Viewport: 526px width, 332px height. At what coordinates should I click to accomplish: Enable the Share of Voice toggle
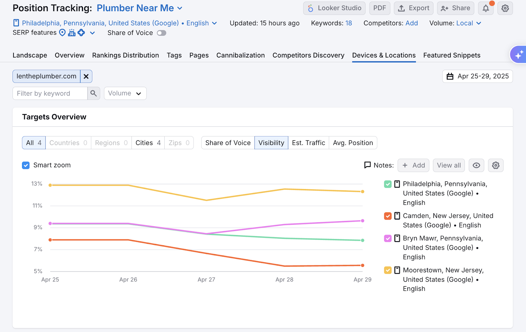(x=161, y=33)
